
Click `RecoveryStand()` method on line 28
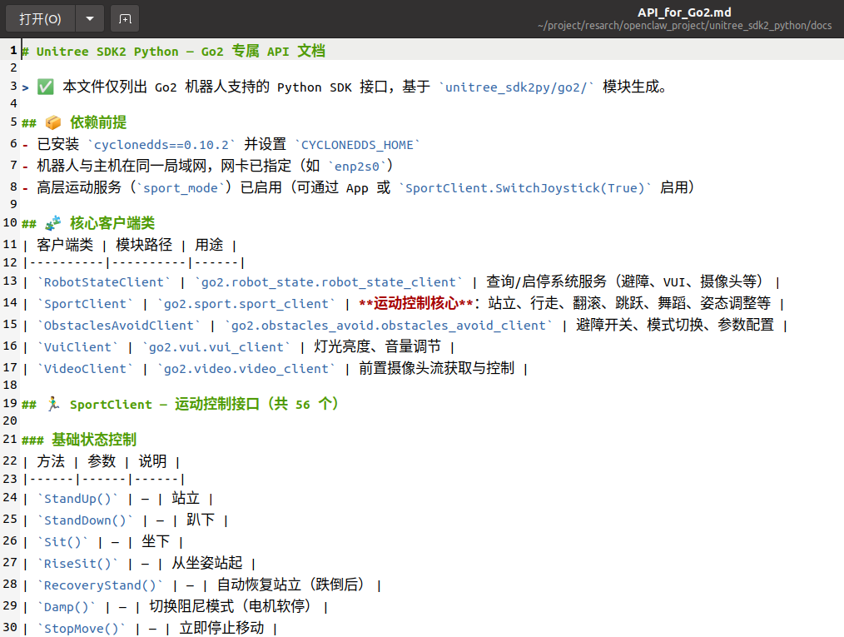pyautogui.click(x=100, y=585)
